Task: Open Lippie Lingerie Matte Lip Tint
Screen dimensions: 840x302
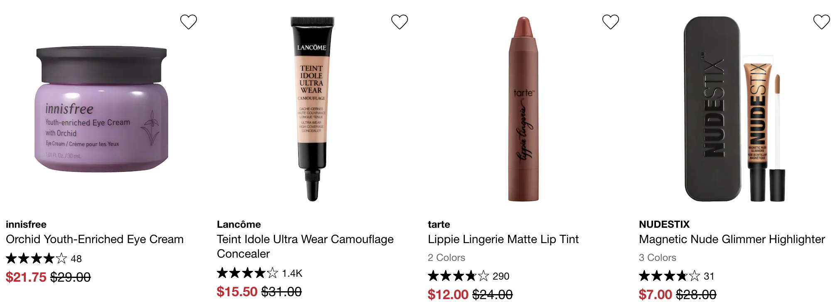Action: (503, 239)
